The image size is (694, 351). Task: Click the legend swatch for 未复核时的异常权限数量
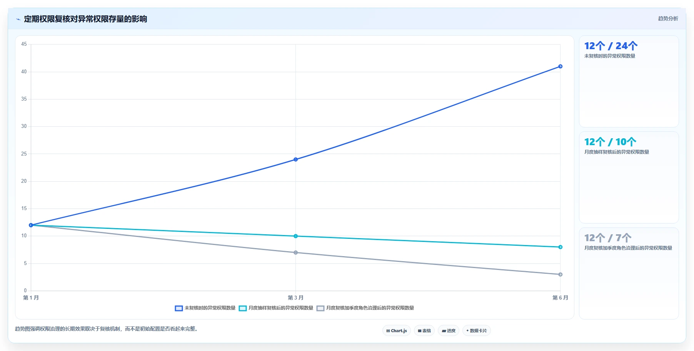[179, 308]
